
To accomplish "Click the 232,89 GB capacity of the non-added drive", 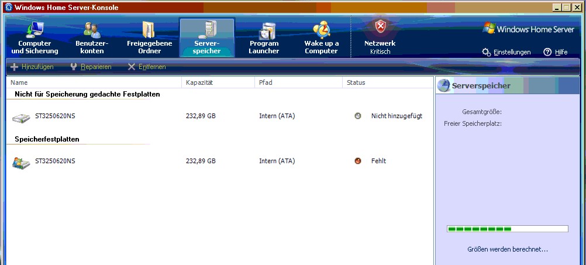I will pyautogui.click(x=201, y=116).
